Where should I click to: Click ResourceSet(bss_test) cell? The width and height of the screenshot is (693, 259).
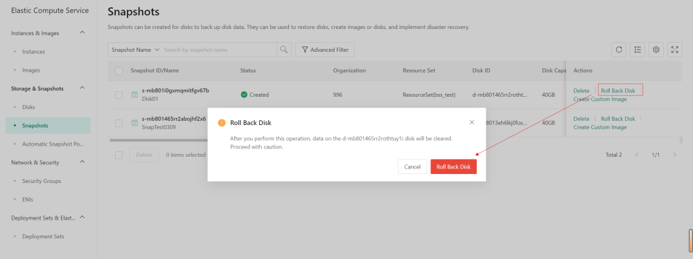tap(429, 95)
